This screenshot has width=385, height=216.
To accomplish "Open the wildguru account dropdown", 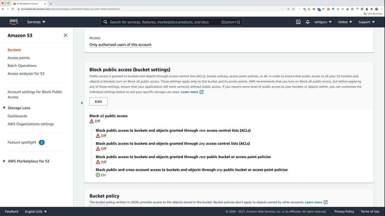I will pyautogui.click(x=323, y=22).
